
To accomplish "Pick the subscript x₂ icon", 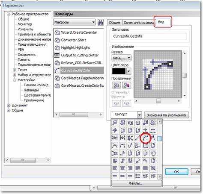I will [145, 161].
